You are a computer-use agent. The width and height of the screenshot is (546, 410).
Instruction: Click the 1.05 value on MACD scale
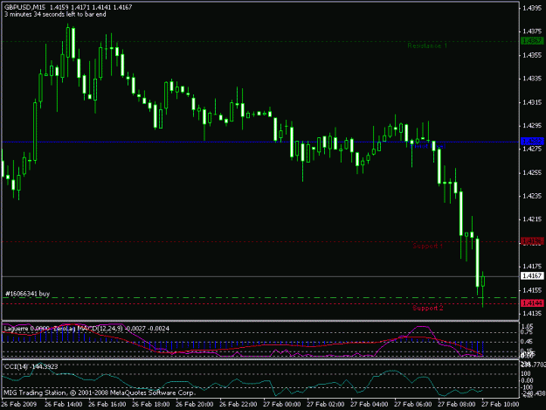coord(527,326)
